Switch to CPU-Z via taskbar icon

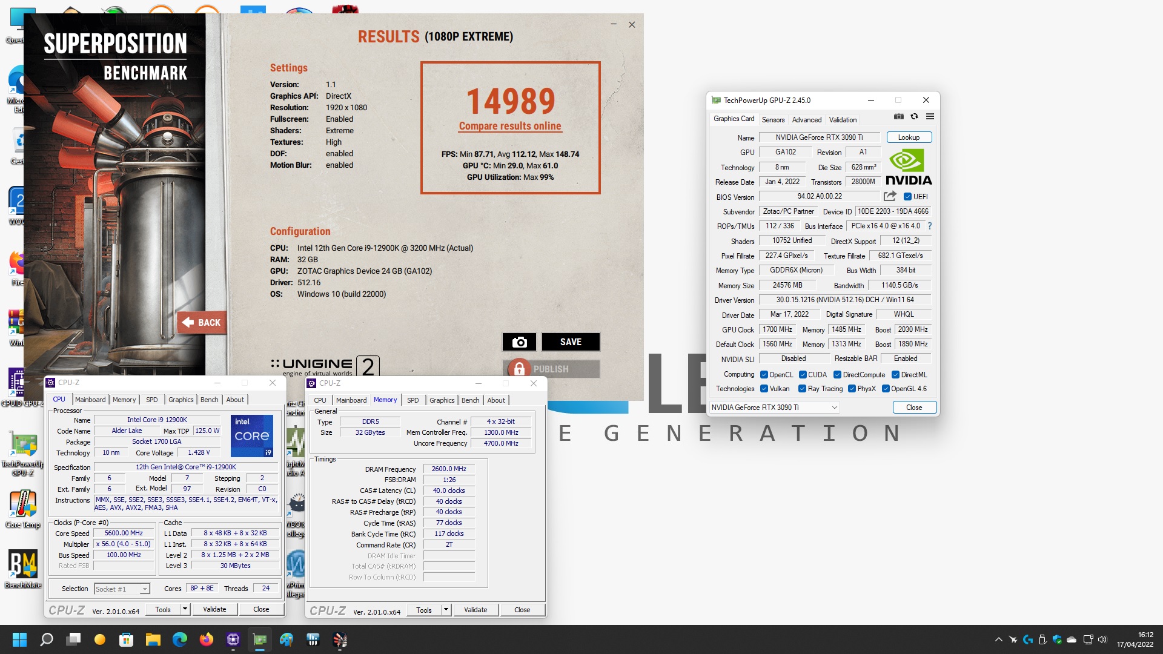pyautogui.click(x=233, y=639)
